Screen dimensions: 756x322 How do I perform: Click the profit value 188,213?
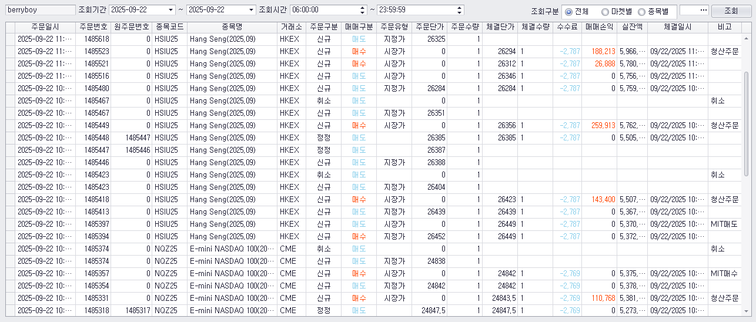tap(600, 51)
